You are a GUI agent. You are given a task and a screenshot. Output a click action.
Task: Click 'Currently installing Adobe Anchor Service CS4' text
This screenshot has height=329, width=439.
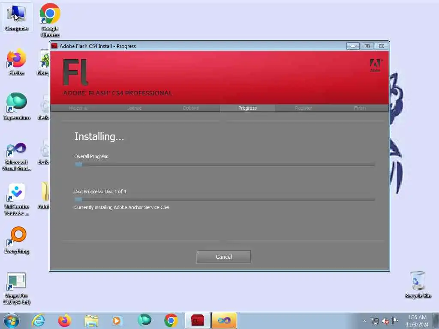click(121, 207)
